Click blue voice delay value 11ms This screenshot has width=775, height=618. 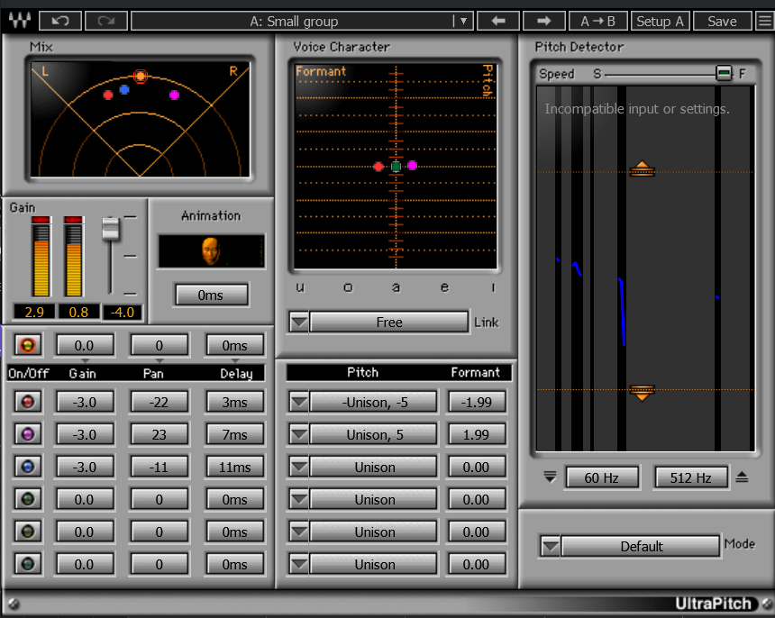tap(235, 467)
